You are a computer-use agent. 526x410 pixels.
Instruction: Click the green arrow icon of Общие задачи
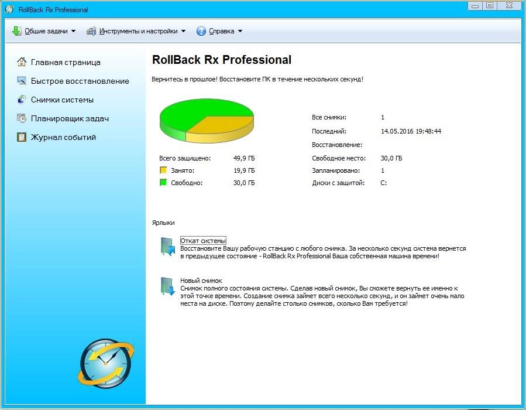pyautogui.click(x=16, y=31)
